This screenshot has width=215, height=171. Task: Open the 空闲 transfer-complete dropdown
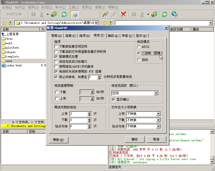(x=156, y=93)
